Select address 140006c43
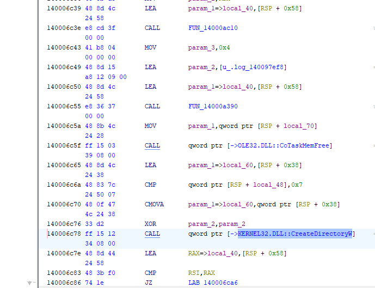 pos(64,47)
